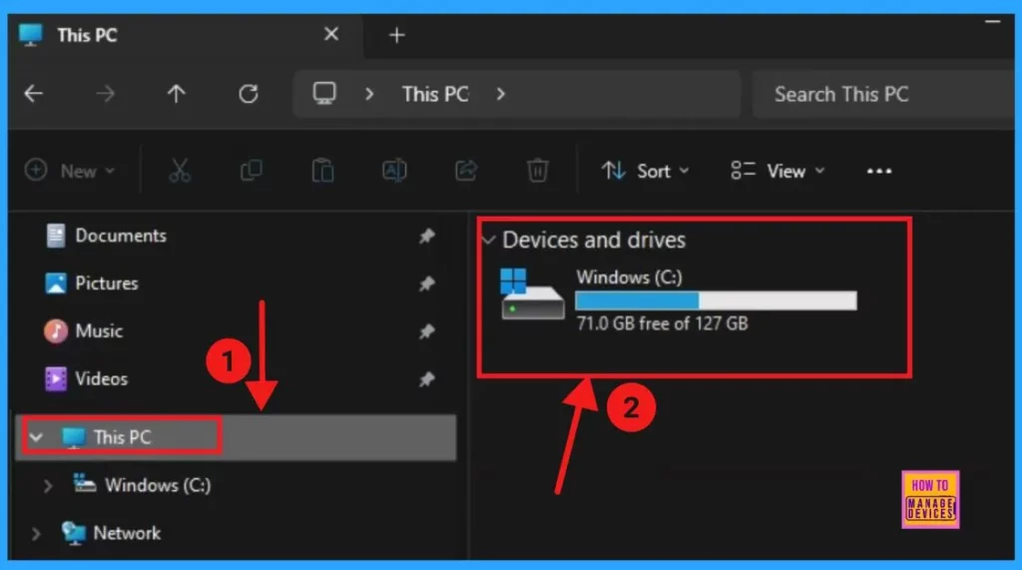1022x570 pixels.
Task: Expand Windows (C:) tree node
Action: tap(48, 485)
